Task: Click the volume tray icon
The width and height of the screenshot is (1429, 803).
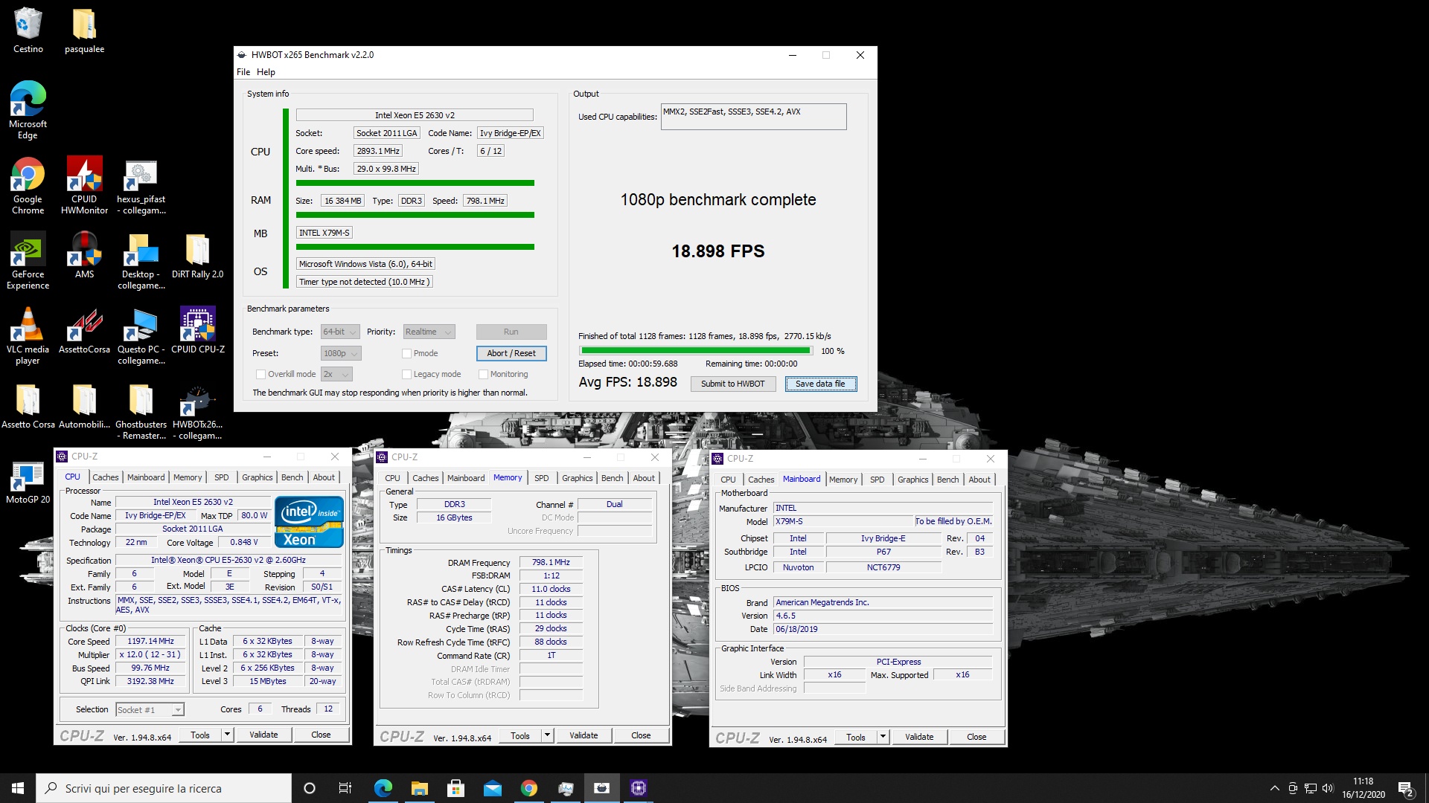Action: click(1329, 788)
